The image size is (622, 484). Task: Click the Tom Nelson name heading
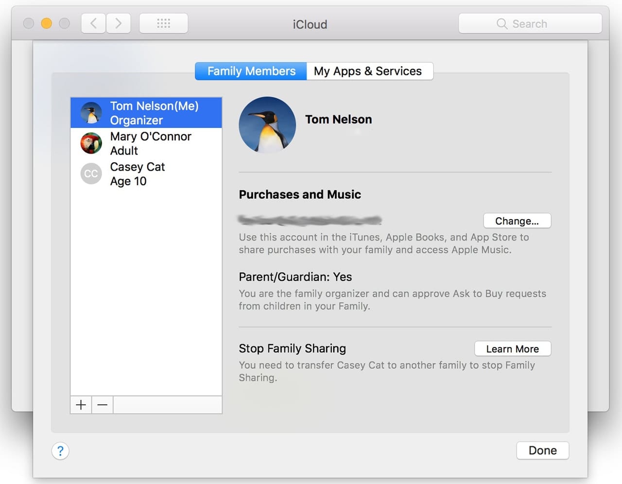pyautogui.click(x=339, y=120)
